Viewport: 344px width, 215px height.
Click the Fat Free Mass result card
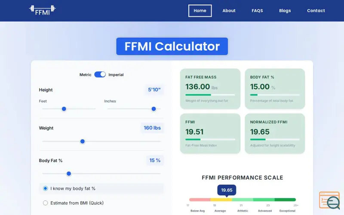210,89
